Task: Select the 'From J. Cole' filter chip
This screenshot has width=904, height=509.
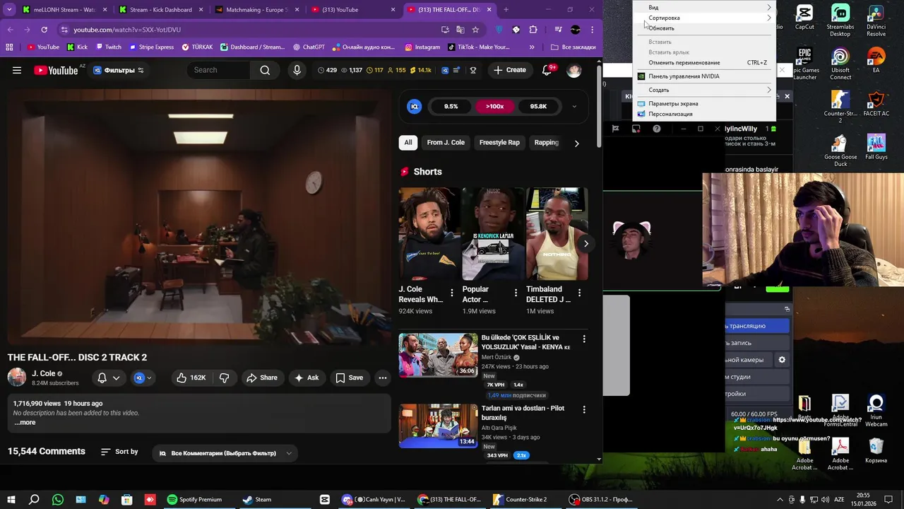Action: (x=446, y=142)
